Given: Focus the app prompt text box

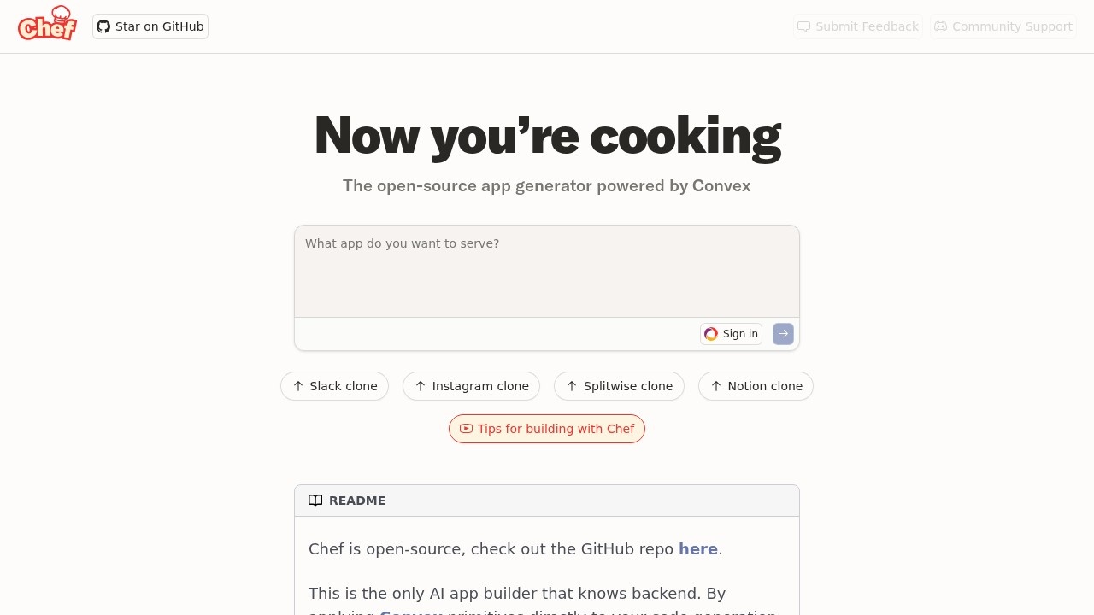Looking at the screenshot, I should pos(547,271).
